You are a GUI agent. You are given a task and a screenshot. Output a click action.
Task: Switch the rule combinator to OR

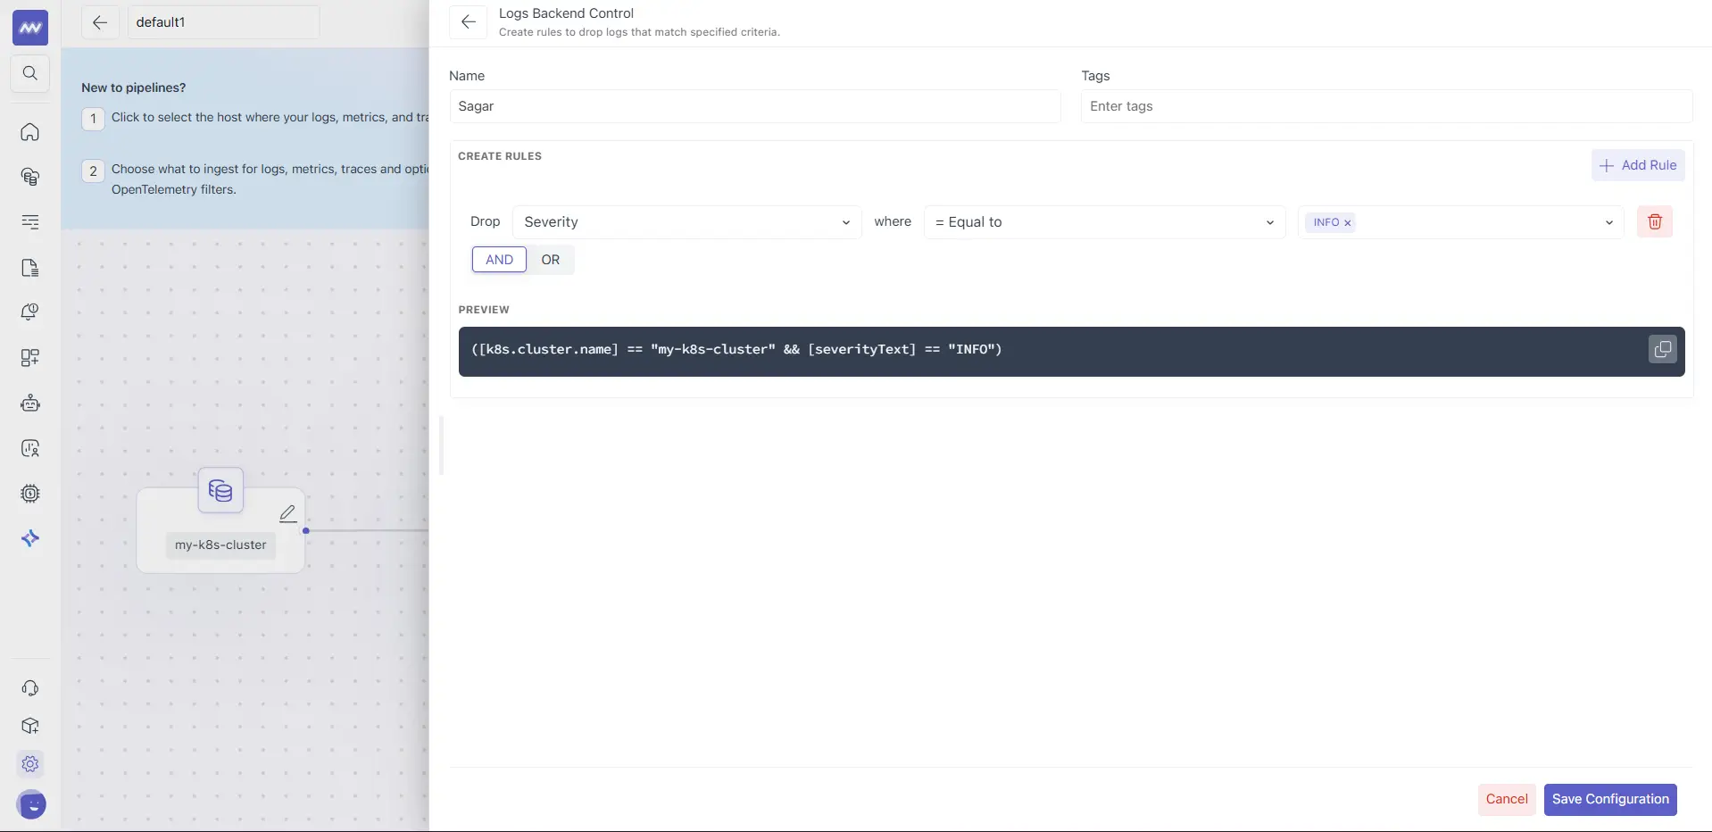pos(551,260)
